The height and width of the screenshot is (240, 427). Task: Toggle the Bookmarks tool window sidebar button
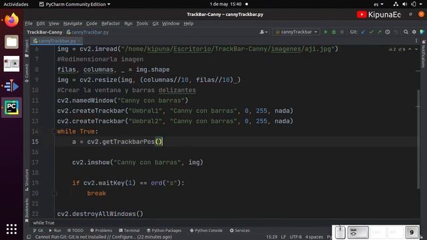coord(27,210)
